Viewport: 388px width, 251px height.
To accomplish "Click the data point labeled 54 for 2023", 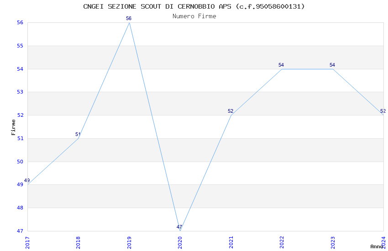I will point(333,69).
